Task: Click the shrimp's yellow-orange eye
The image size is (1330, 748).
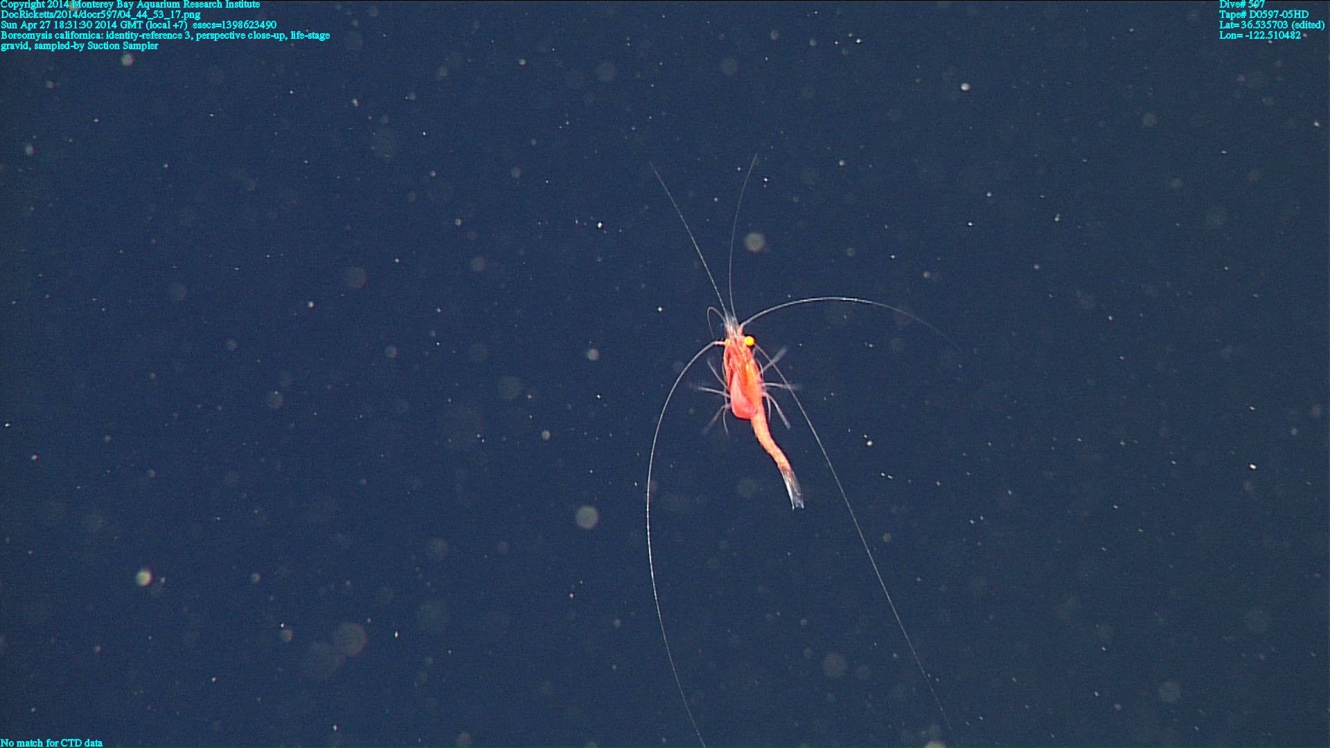Action: pos(749,341)
